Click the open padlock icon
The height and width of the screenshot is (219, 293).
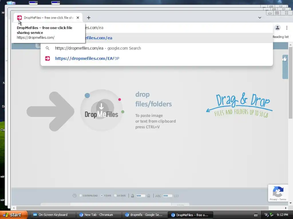pos(132,196)
